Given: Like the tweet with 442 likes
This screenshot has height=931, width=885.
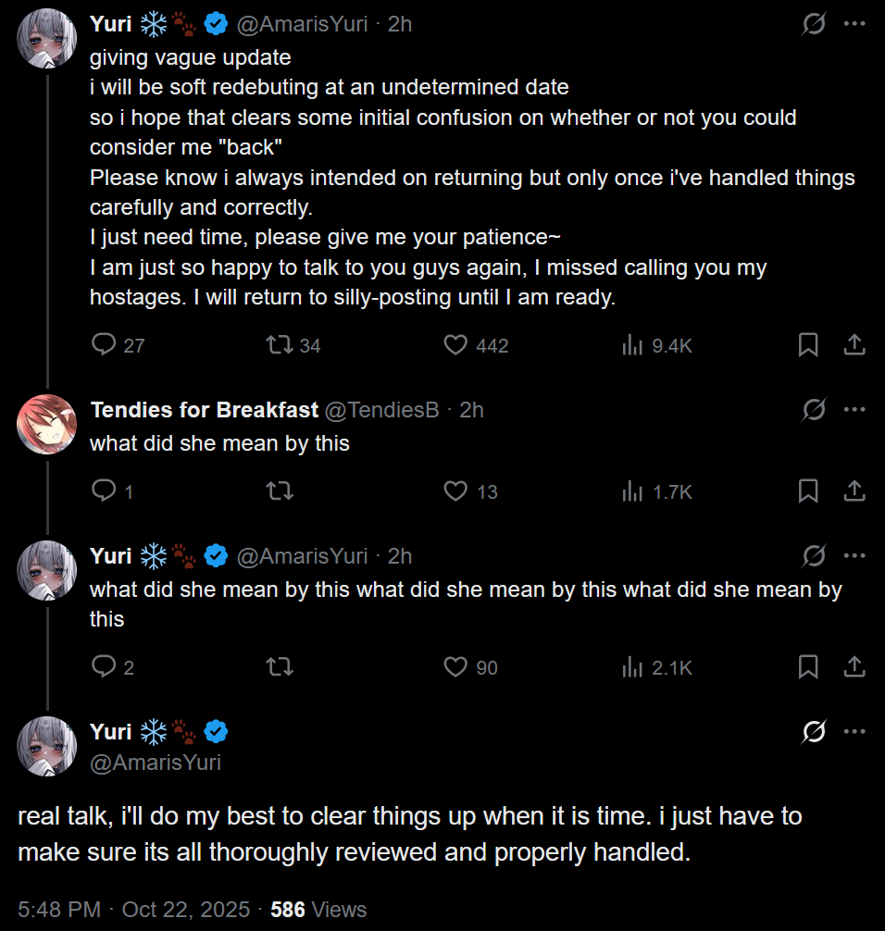Looking at the screenshot, I should pyautogui.click(x=455, y=345).
